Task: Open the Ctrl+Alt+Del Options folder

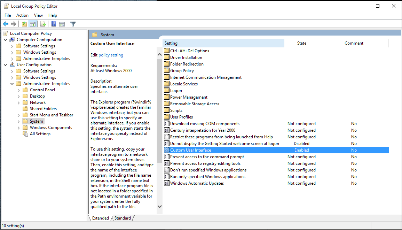Action: pyautogui.click(x=189, y=51)
